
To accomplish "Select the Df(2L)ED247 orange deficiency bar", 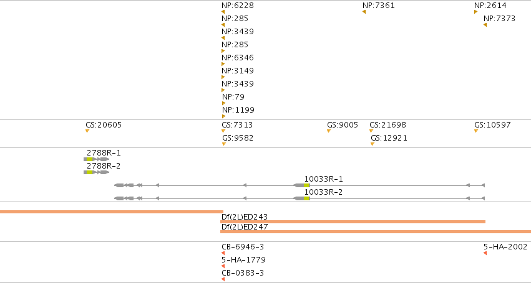I will tap(376, 231).
